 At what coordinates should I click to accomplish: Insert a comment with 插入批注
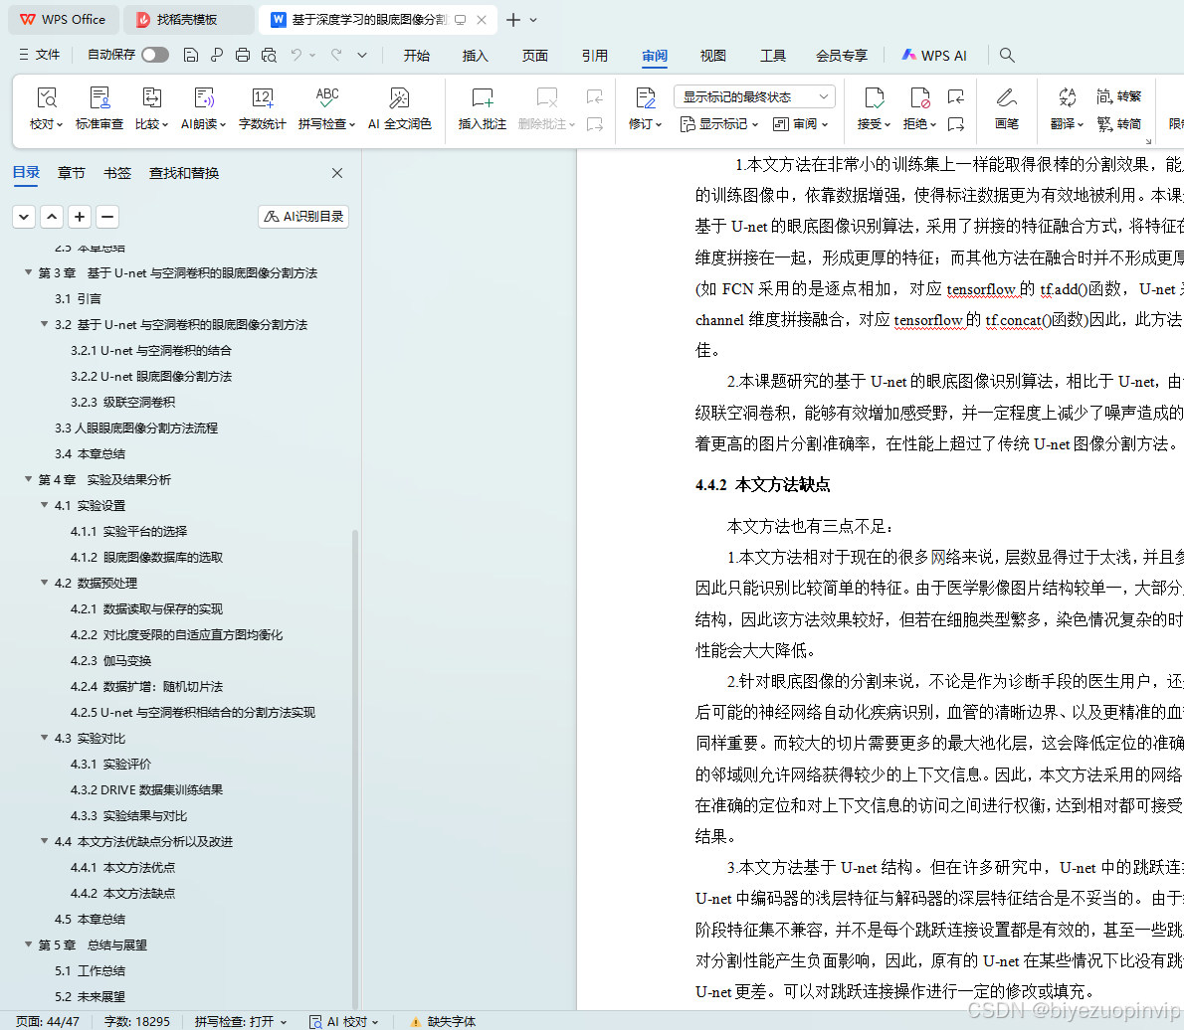pos(482,108)
